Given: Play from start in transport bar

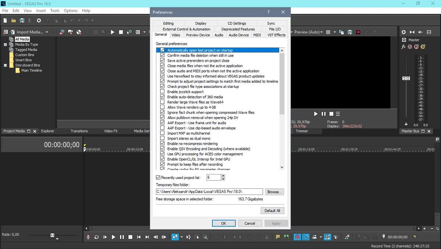Looking at the screenshot, I should click(105, 237).
